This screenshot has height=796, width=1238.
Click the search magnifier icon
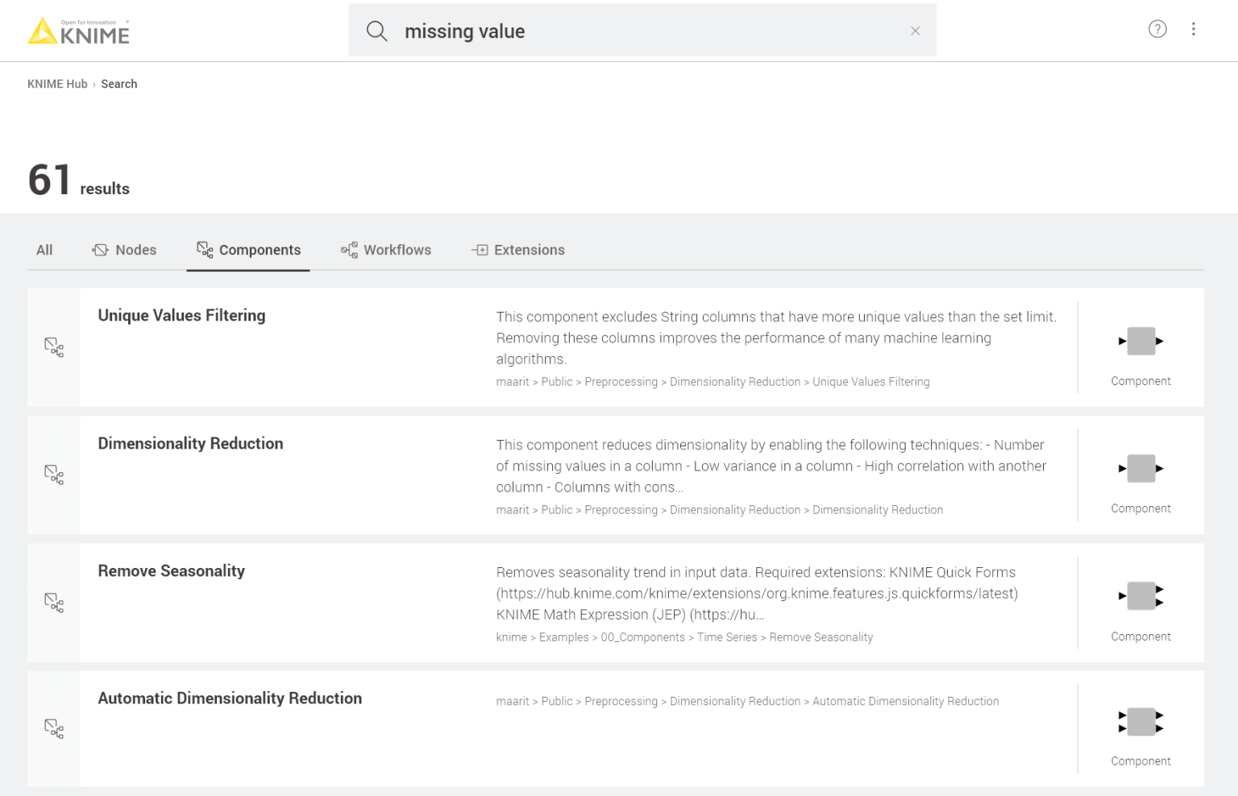376,31
